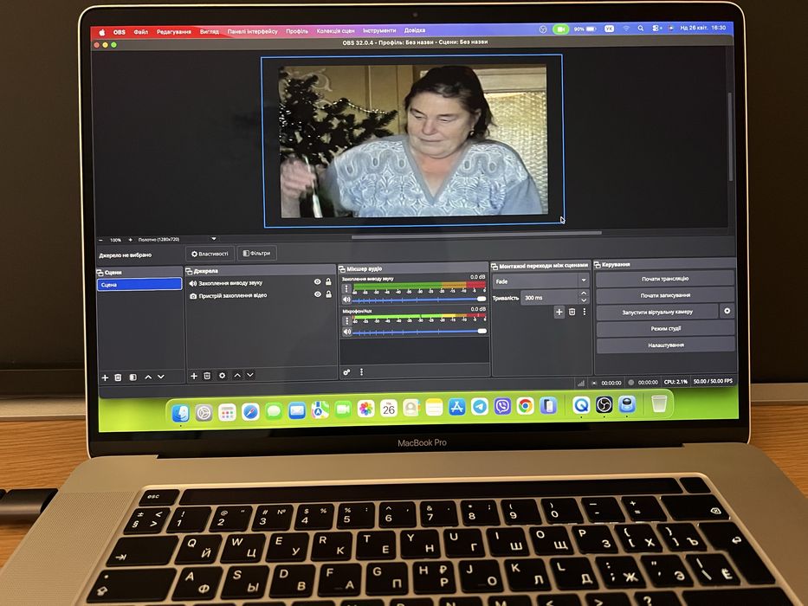Image resolution: width=808 pixels, height=606 pixels.
Task: Remove transition with trash icon
Action: 572,312
